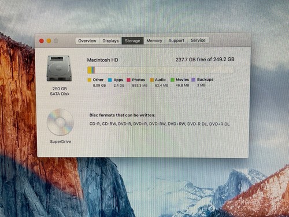Click the Photos category label
The height and width of the screenshot is (217, 289).
[139, 80]
